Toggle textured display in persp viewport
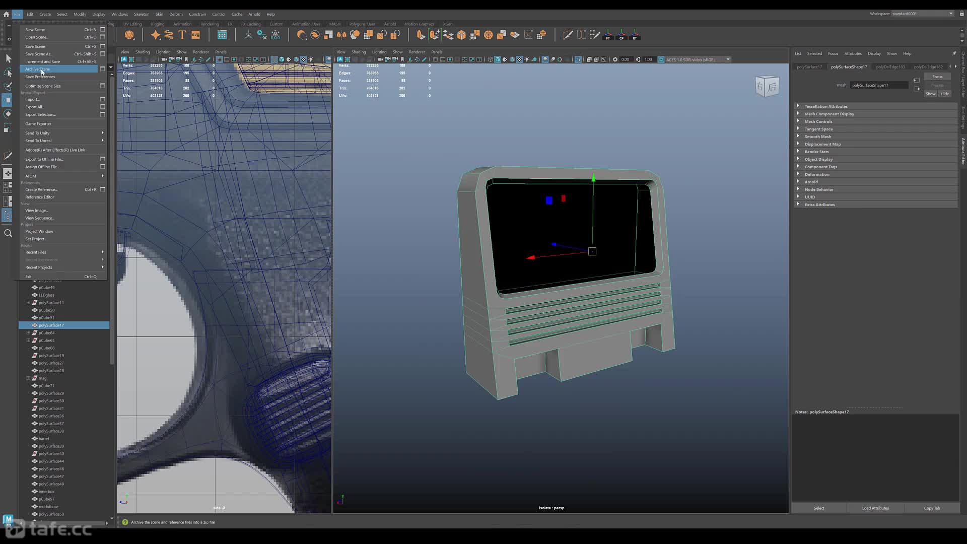The image size is (967, 544). [519, 59]
